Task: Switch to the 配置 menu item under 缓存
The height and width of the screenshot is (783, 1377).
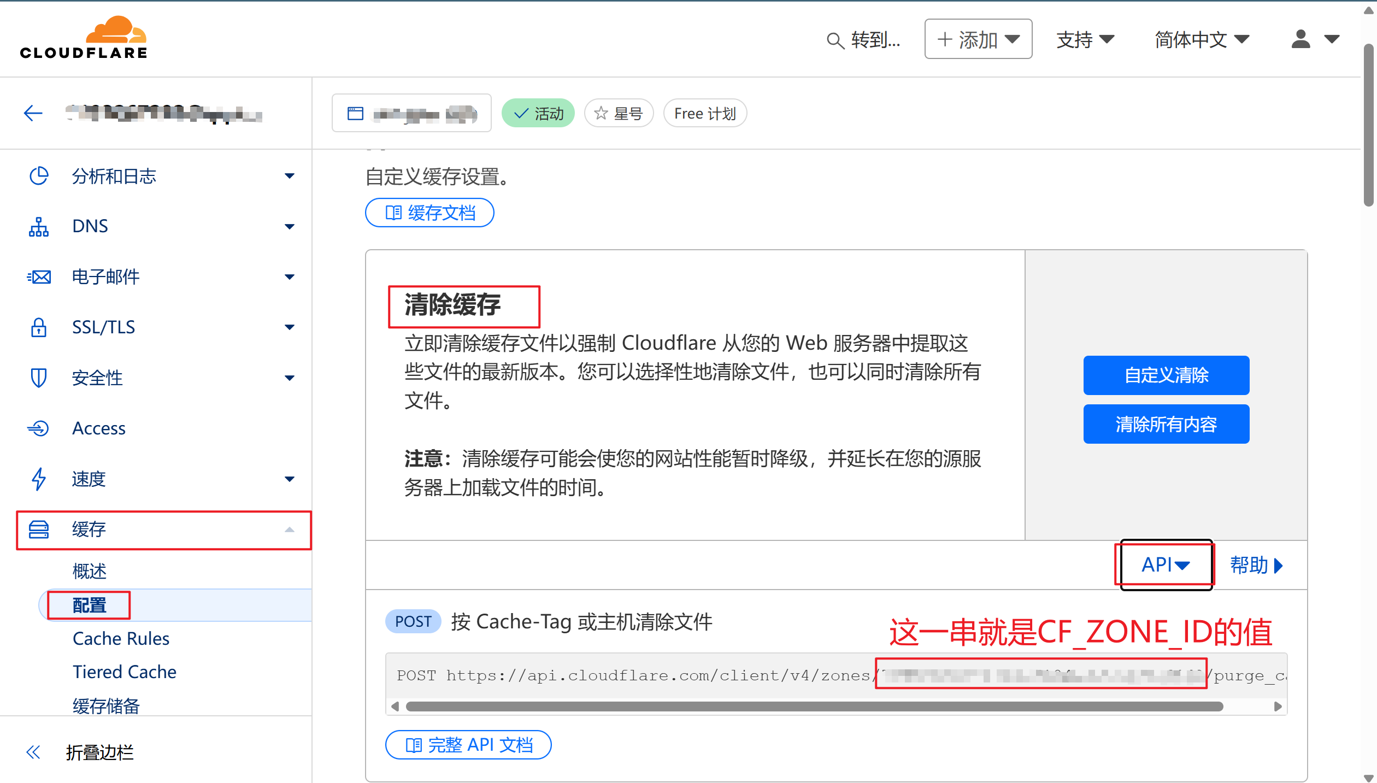Action: [89, 605]
